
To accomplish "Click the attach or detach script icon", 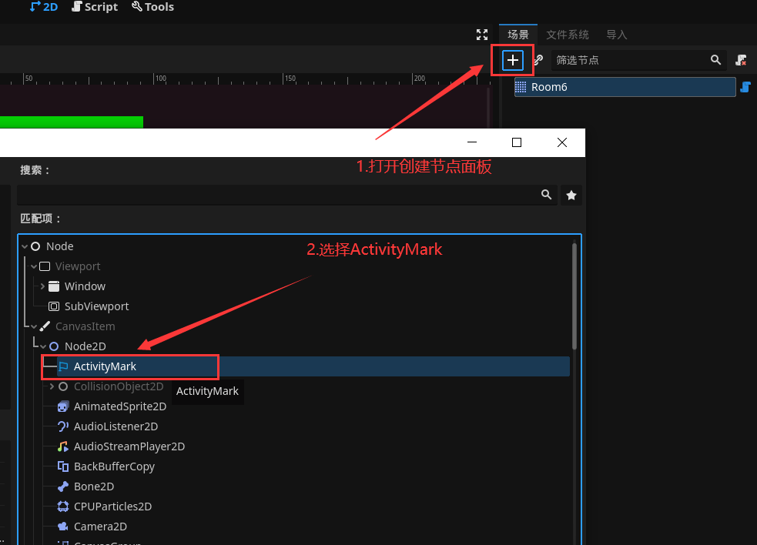I will (x=741, y=60).
